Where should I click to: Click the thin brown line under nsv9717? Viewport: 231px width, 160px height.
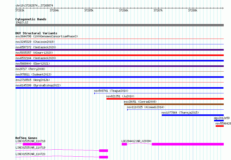[119, 72]
